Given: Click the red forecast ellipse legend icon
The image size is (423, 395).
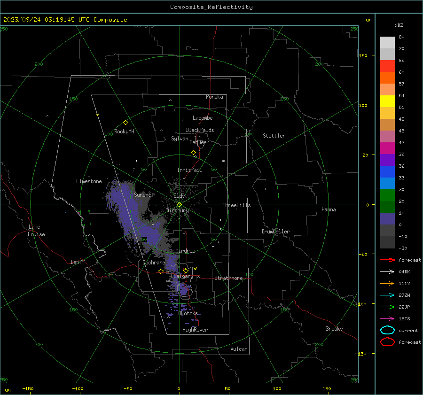Looking at the screenshot, I should 387,342.
